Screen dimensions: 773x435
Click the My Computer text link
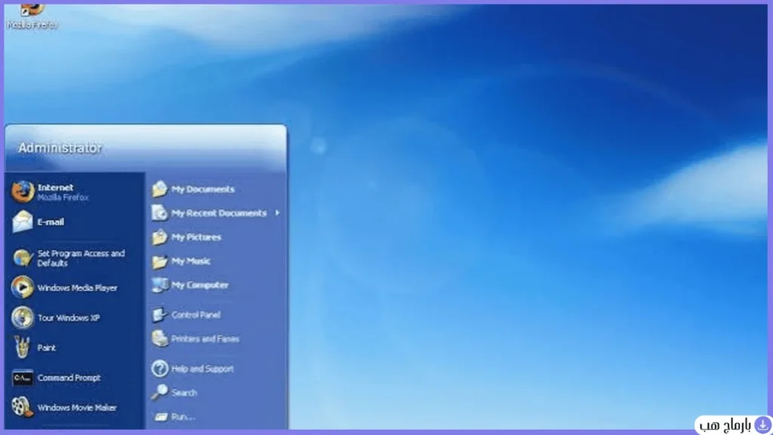(x=199, y=285)
